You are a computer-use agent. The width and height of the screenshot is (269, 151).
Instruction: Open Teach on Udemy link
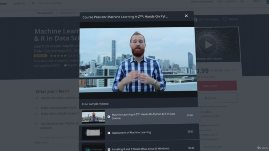227,1
